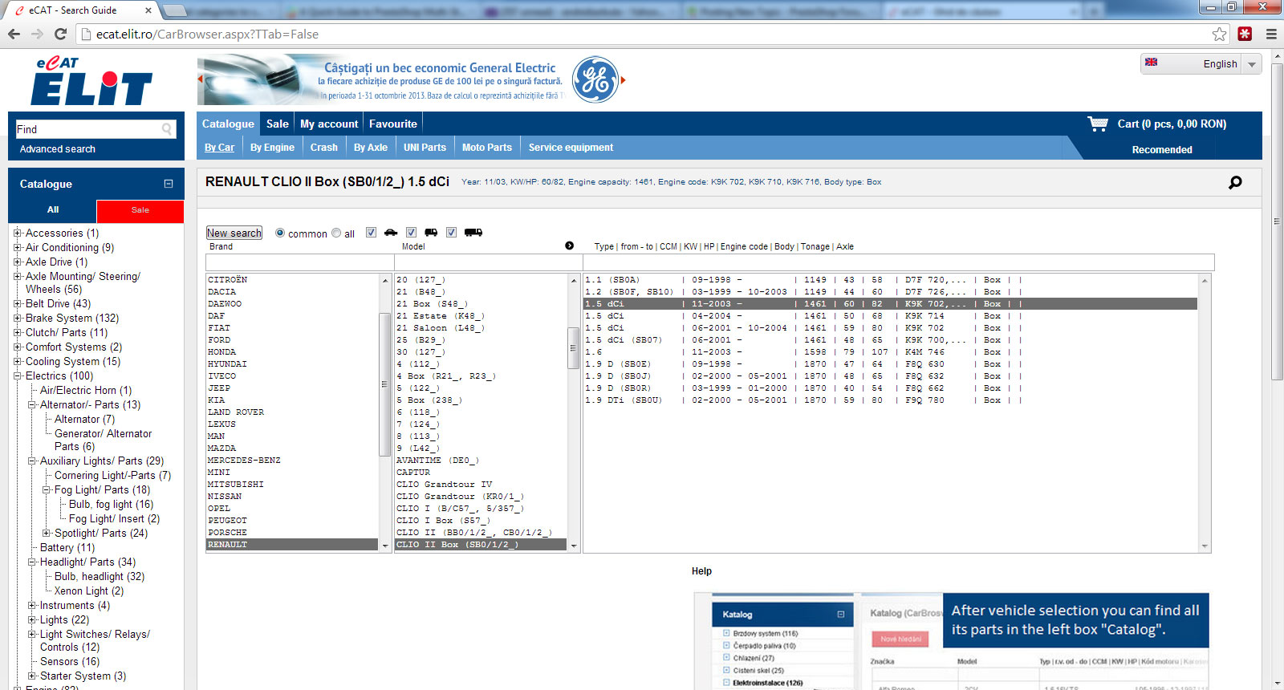Open the Crash link
The width and height of the screenshot is (1284, 690).
tap(324, 148)
